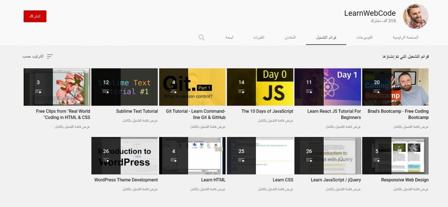Open the LearnWebCode channel avatar
Screen dimensions: 448x207
416,16
